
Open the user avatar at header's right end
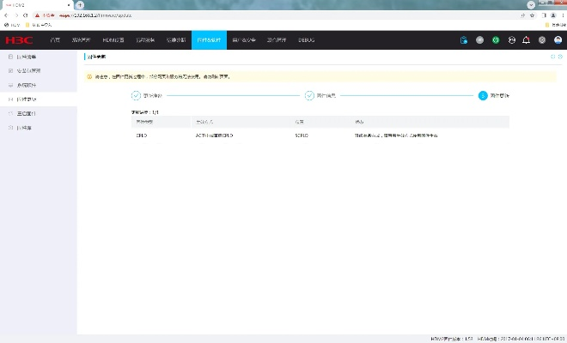coord(557,39)
